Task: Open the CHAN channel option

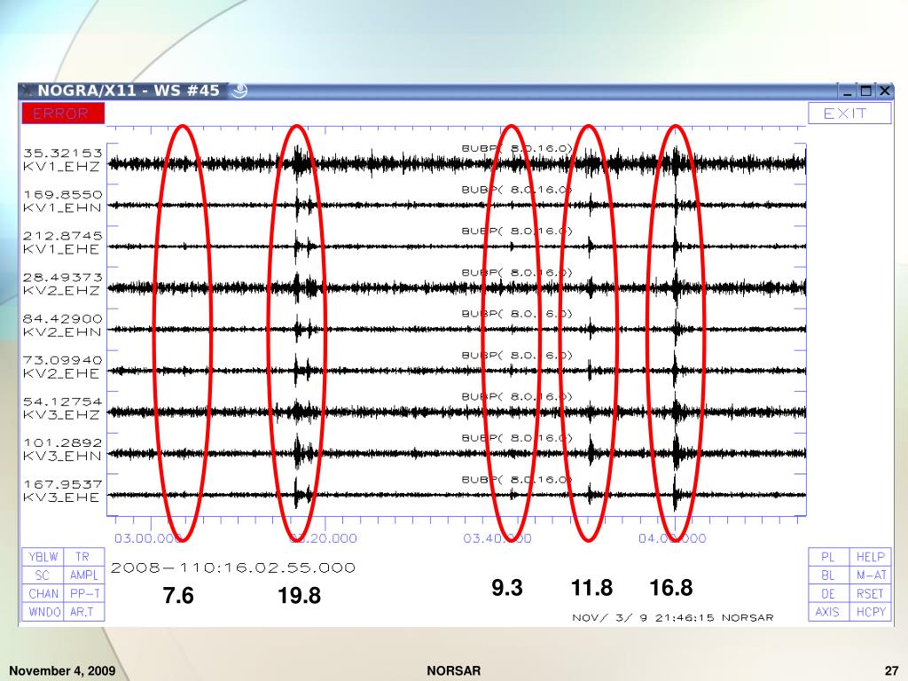Action: (43, 593)
